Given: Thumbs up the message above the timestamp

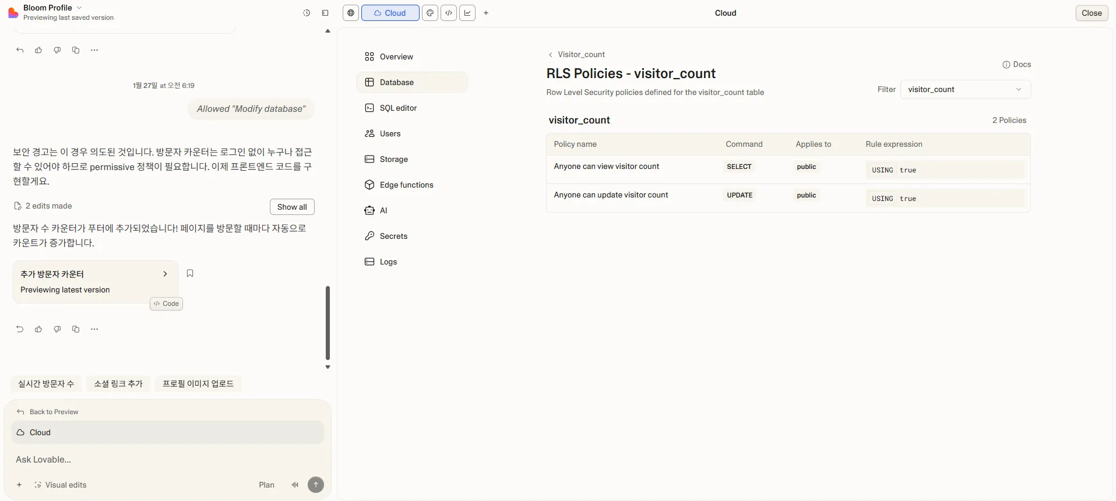Looking at the screenshot, I should [38, 50].
